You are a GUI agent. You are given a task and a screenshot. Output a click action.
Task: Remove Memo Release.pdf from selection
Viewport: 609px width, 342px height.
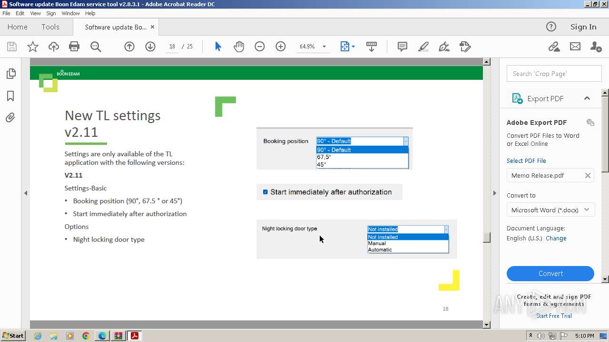point(588,175)
